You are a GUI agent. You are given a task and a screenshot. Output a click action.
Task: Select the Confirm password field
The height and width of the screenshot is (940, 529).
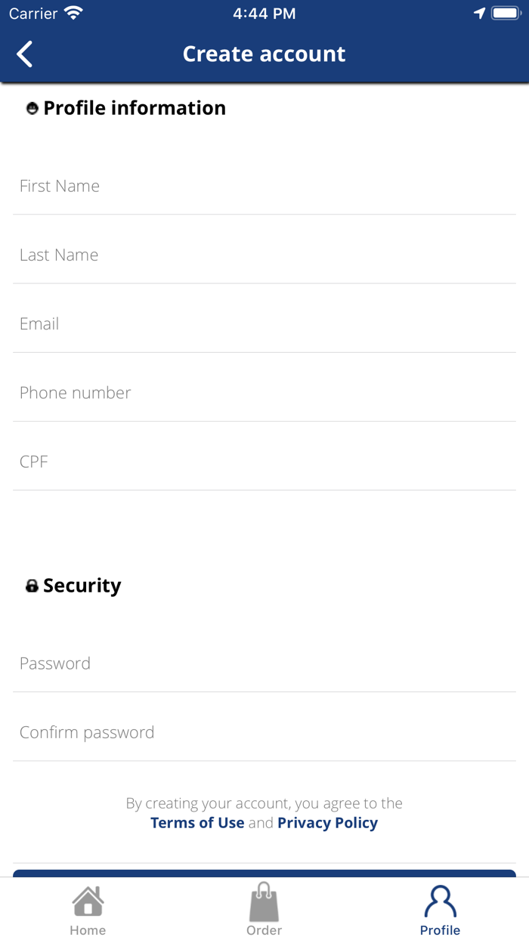(264, 731)
